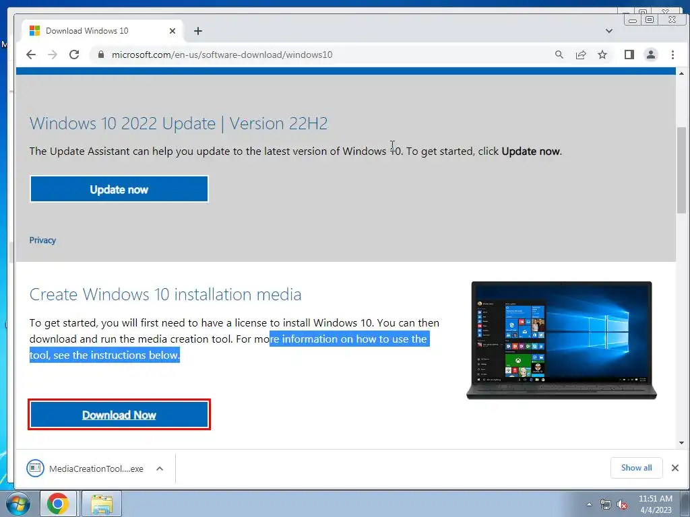Click the forward navigation arrow

tap(53, 55)
